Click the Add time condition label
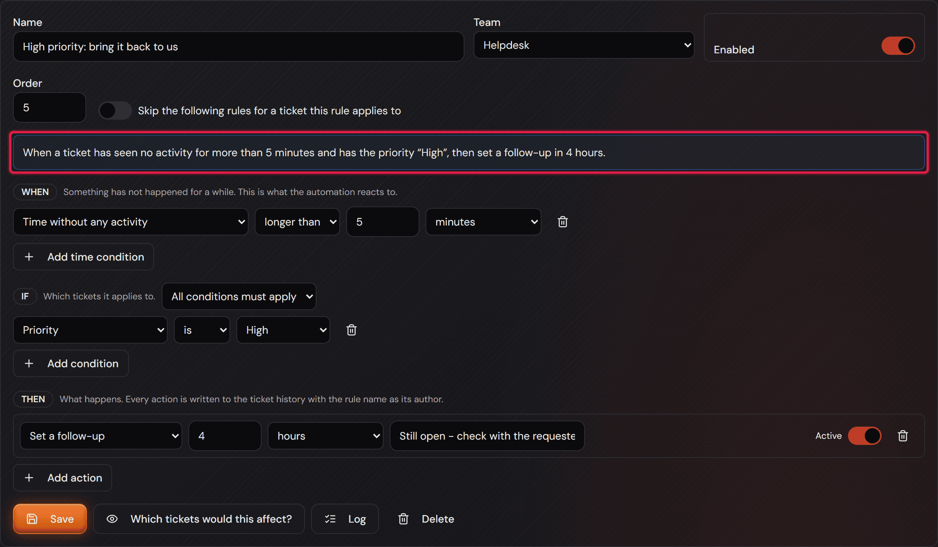Screen dimensions: 938x547 click(96, 257)
